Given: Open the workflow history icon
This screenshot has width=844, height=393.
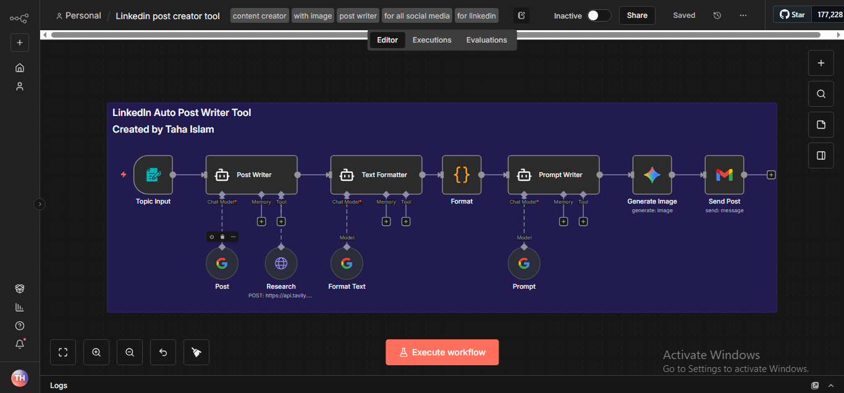Looking at the screenshot, I should (717, 15).
